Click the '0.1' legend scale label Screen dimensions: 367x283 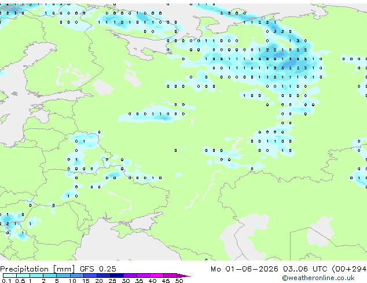[x=6, y=281]
